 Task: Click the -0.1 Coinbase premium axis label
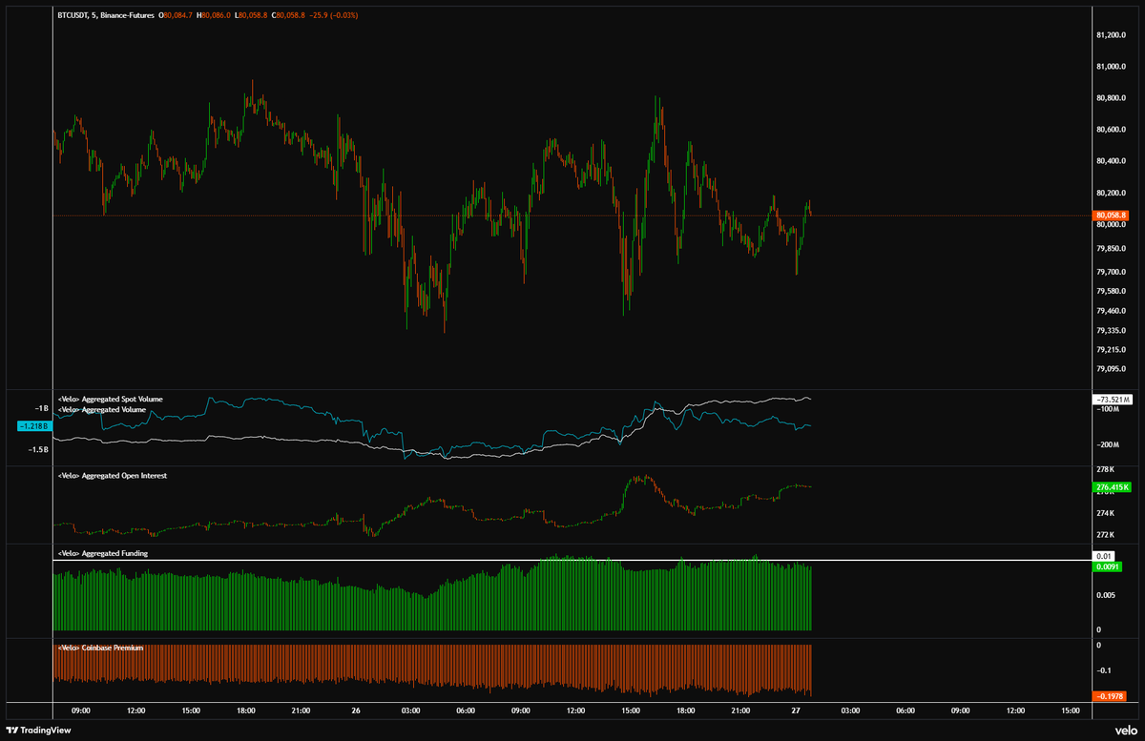tap(1104, 670)
